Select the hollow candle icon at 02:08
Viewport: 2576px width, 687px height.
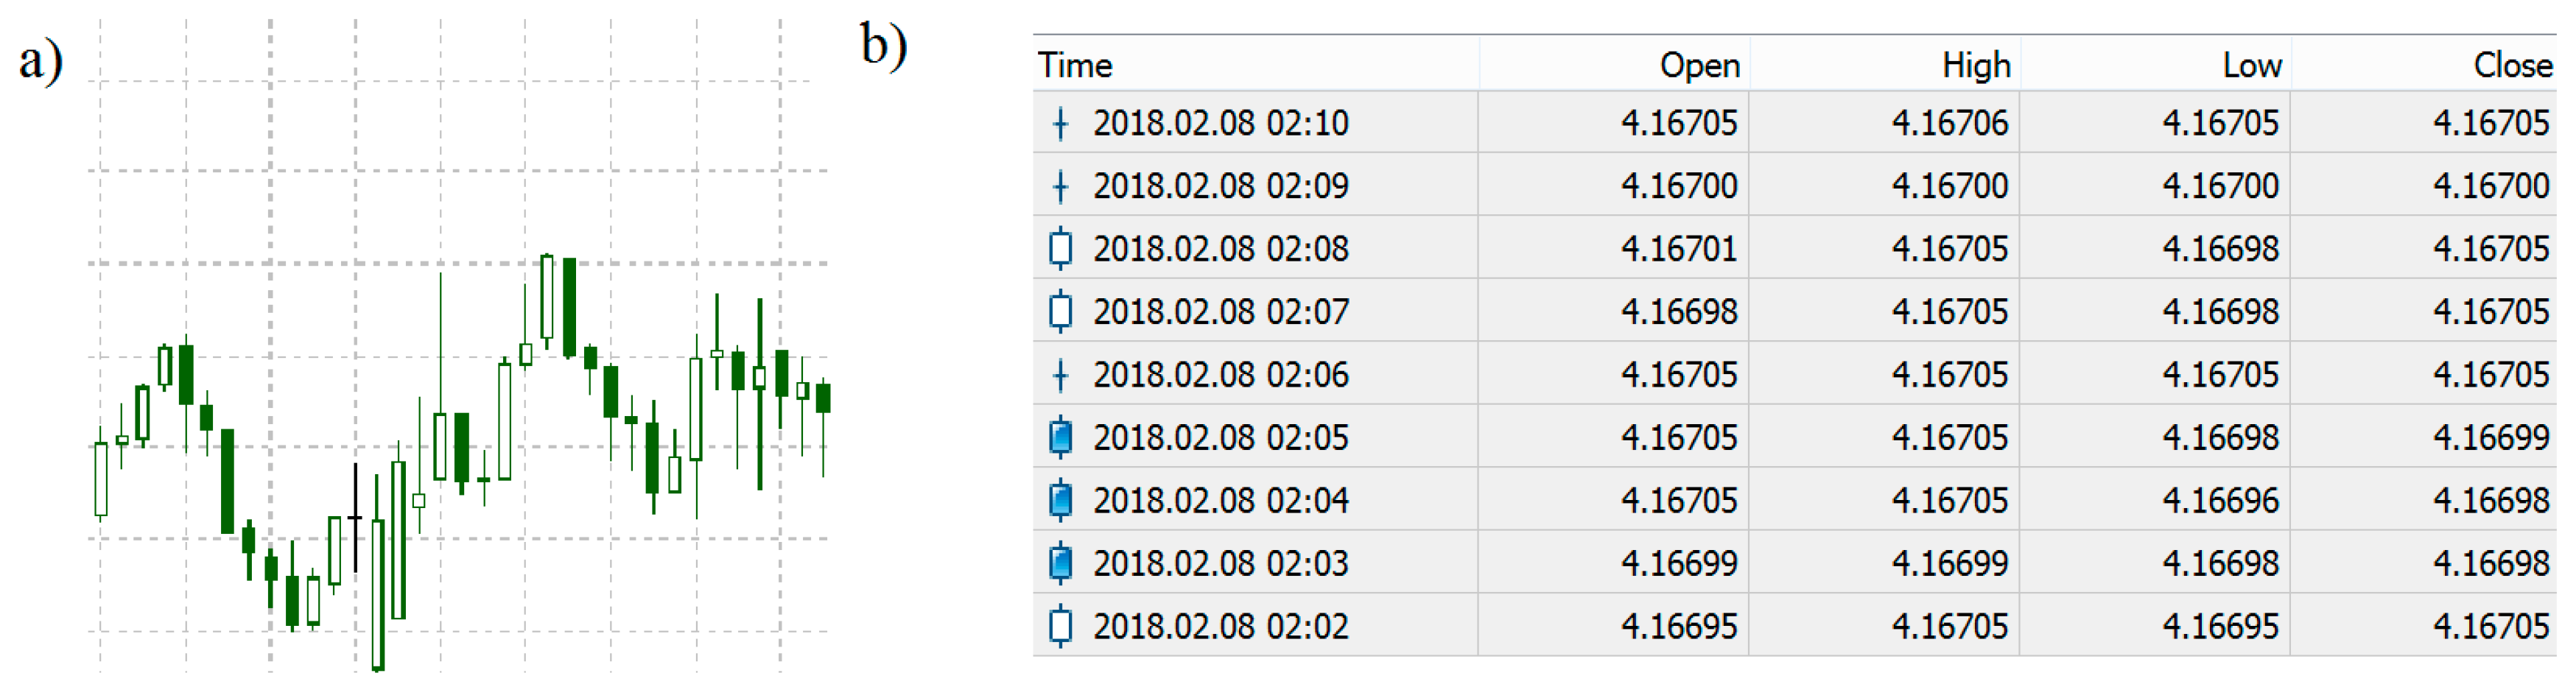tap(1061, 249)
